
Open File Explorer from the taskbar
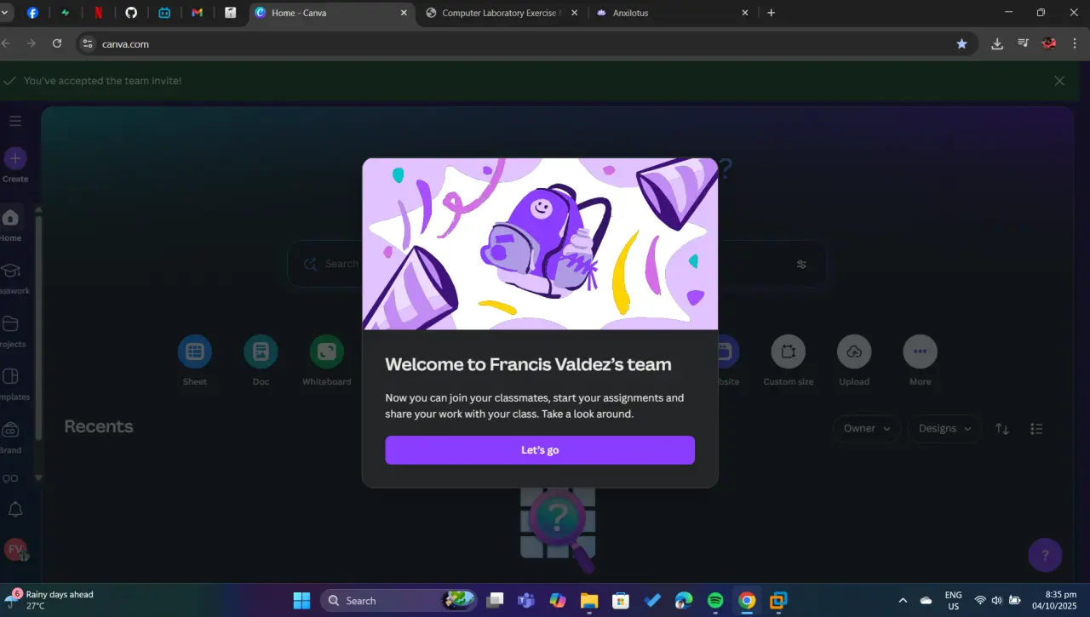pos(589,600)
